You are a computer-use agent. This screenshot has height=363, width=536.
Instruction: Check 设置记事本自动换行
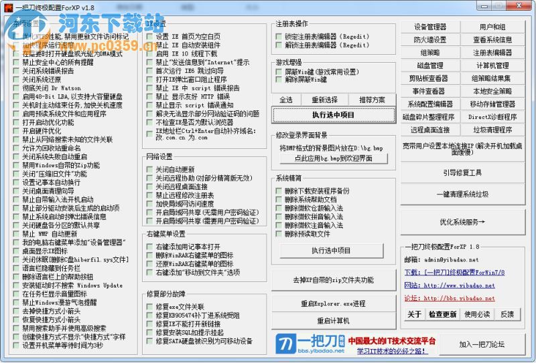[16, 183]
